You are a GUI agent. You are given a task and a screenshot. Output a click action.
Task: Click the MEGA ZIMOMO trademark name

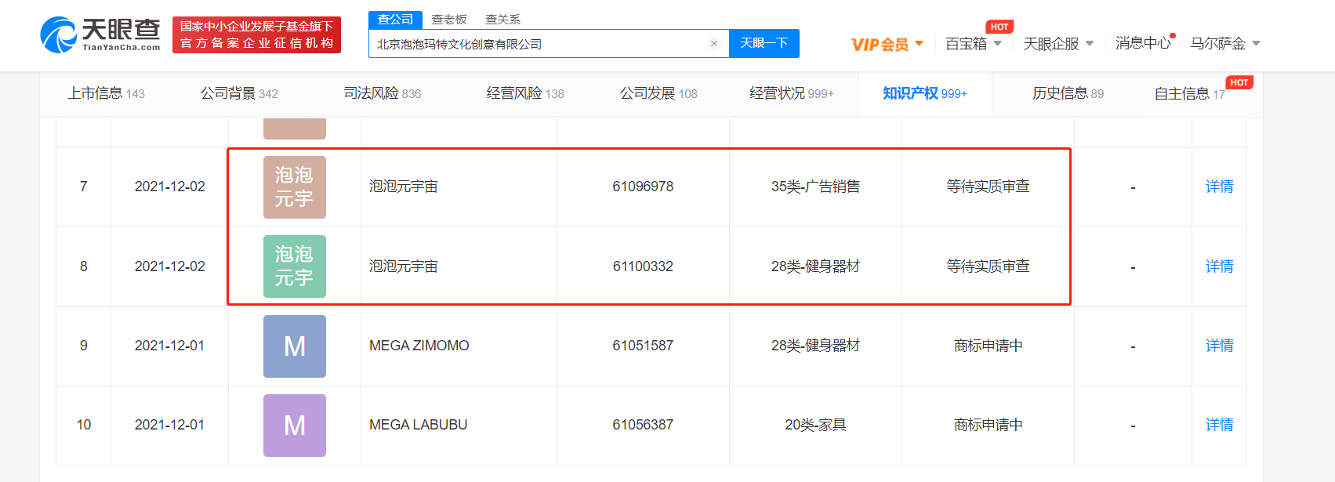click(419, 346)
